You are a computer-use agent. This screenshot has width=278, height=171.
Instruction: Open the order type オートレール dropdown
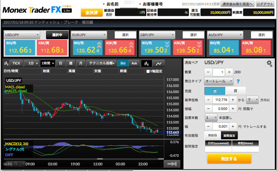click(x=219, y=81)
